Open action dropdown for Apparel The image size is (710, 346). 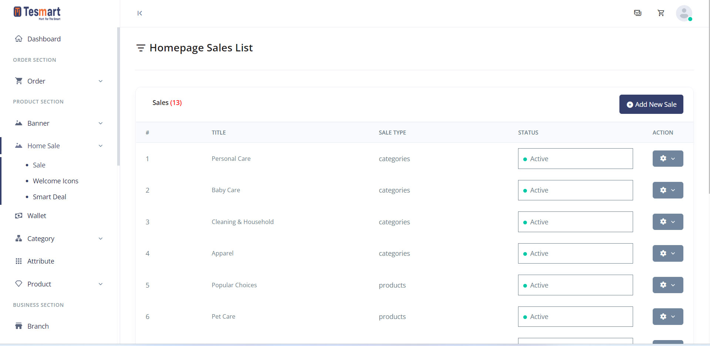click(x=668, y=253)
